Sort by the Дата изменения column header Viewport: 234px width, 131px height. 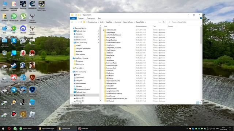pyautogui.click(x=141, y=26)
